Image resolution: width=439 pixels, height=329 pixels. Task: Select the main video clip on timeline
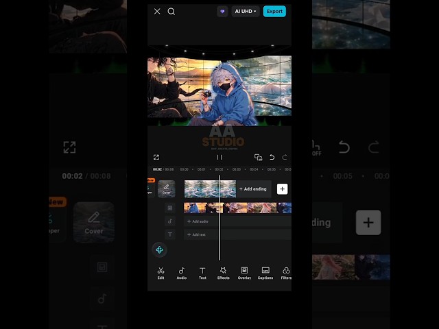point(210,189)
